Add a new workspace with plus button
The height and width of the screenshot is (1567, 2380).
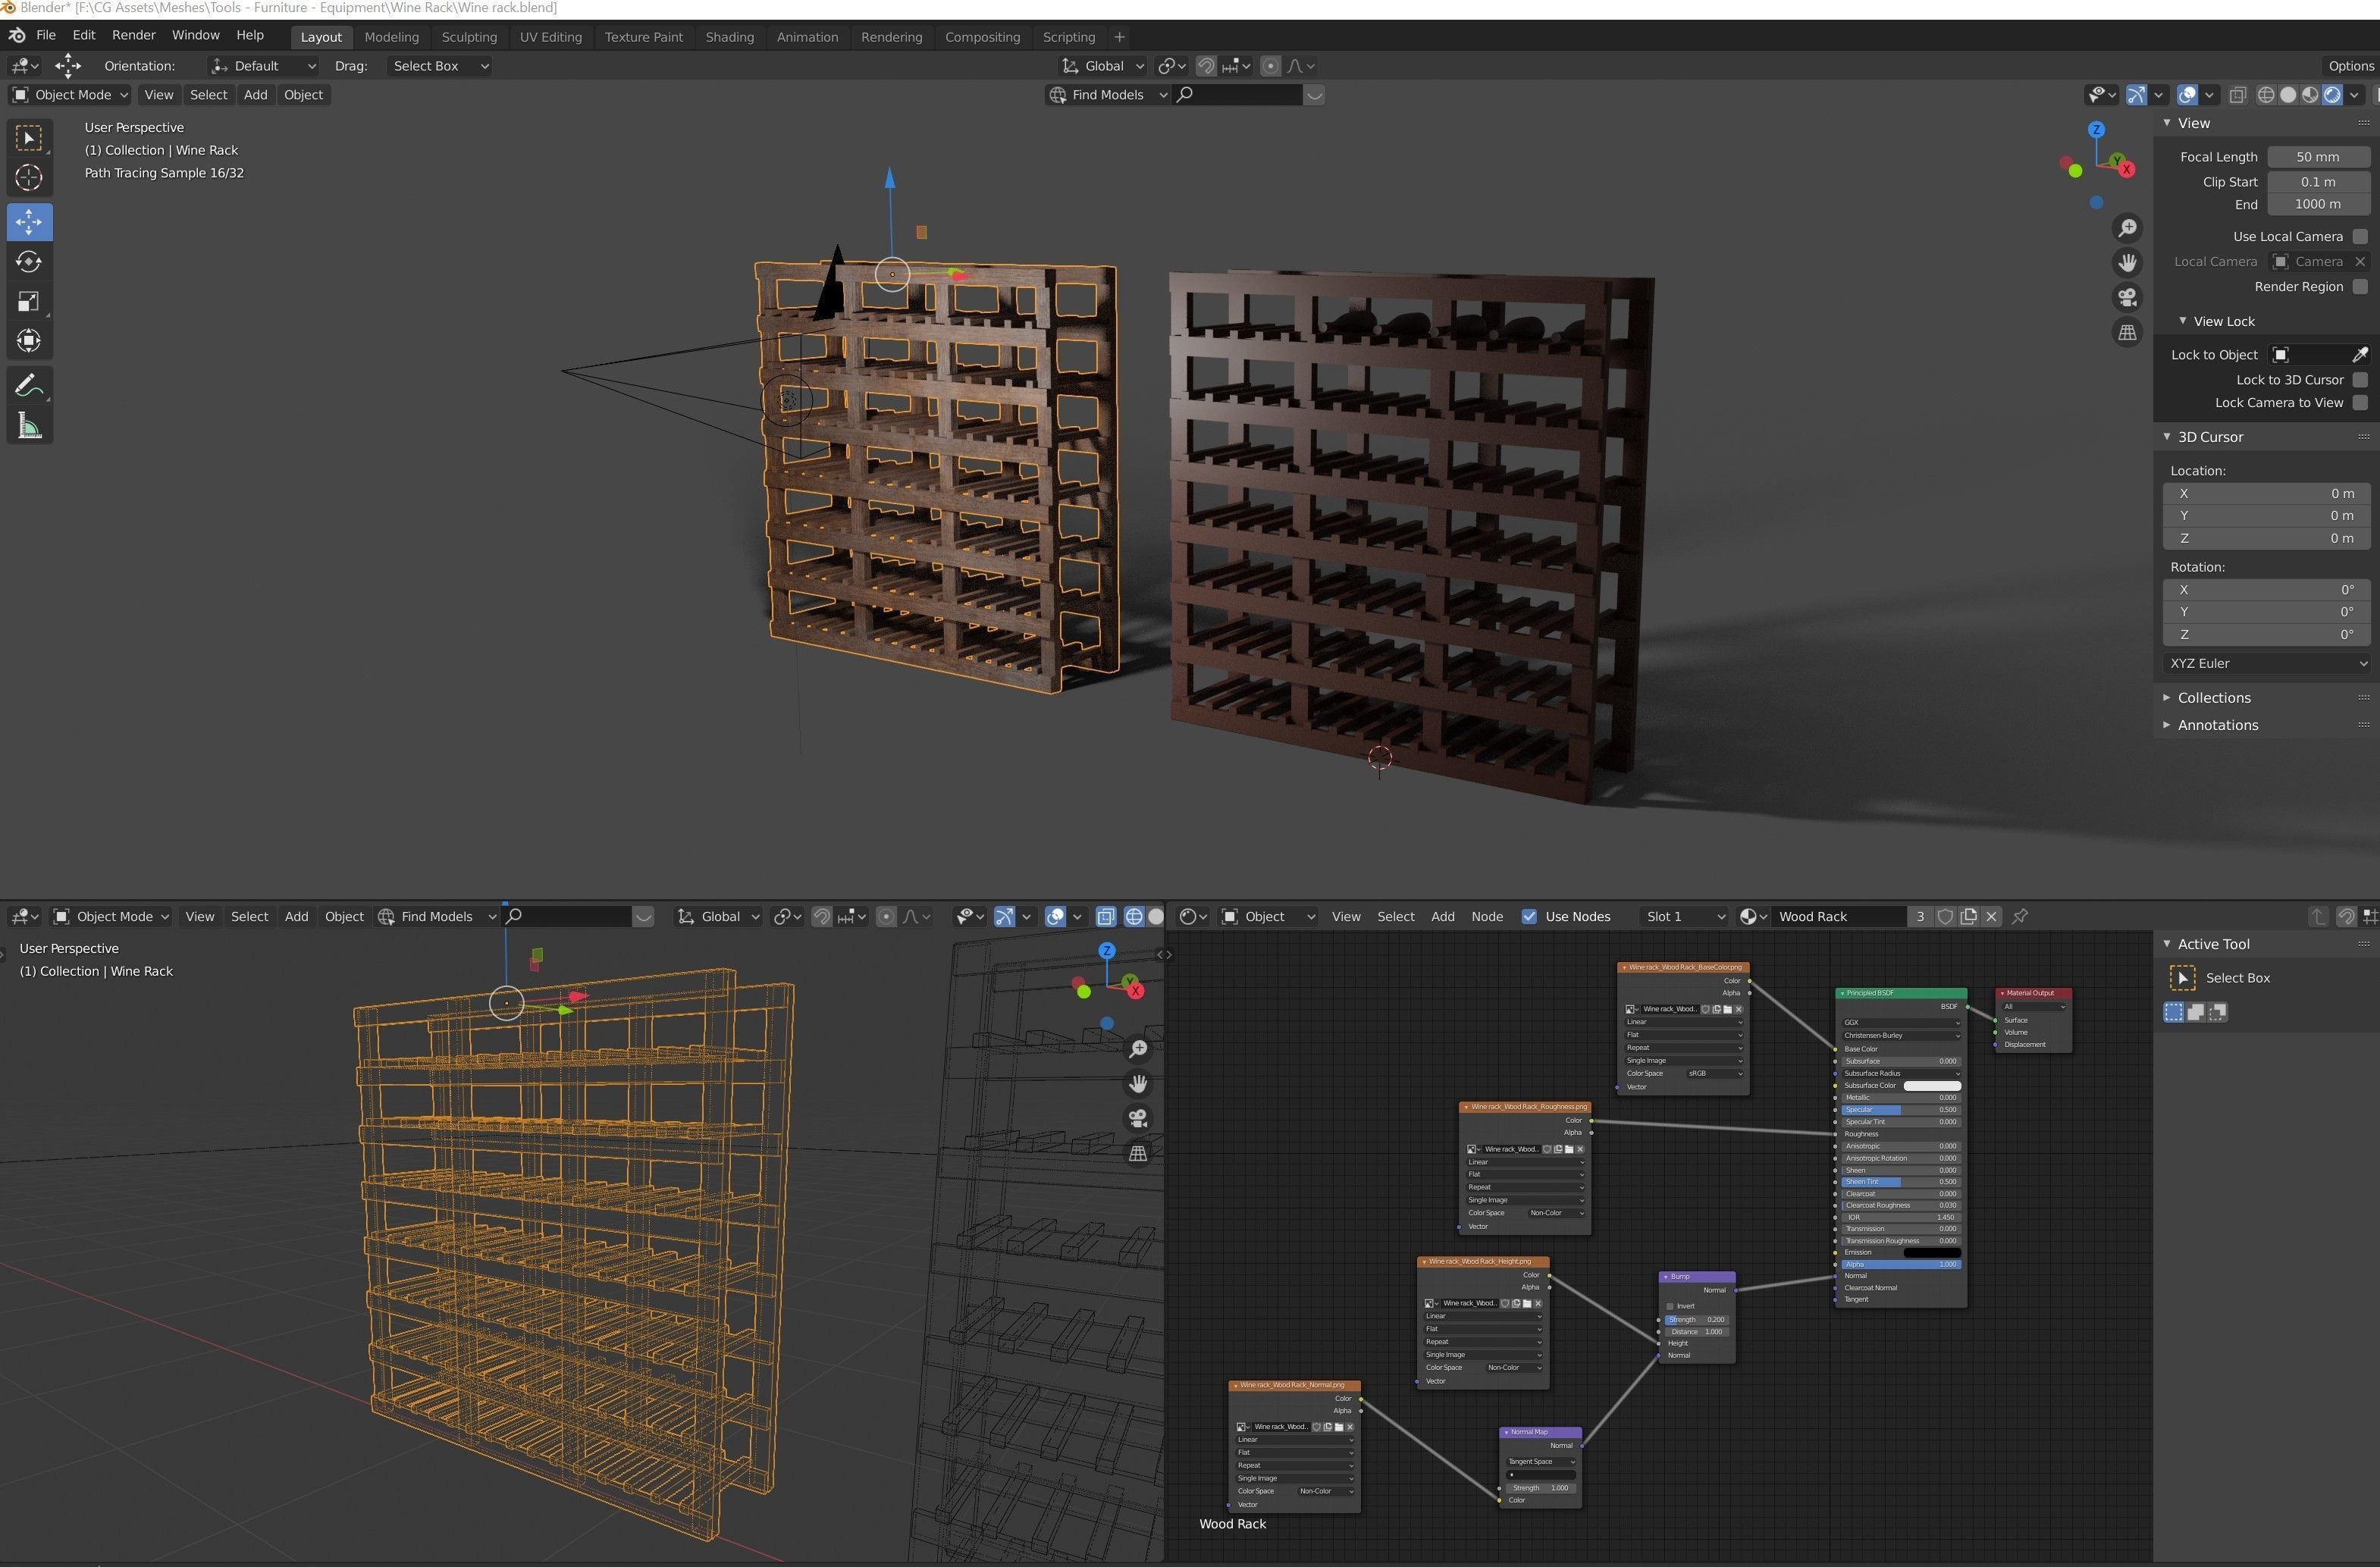1119,37
